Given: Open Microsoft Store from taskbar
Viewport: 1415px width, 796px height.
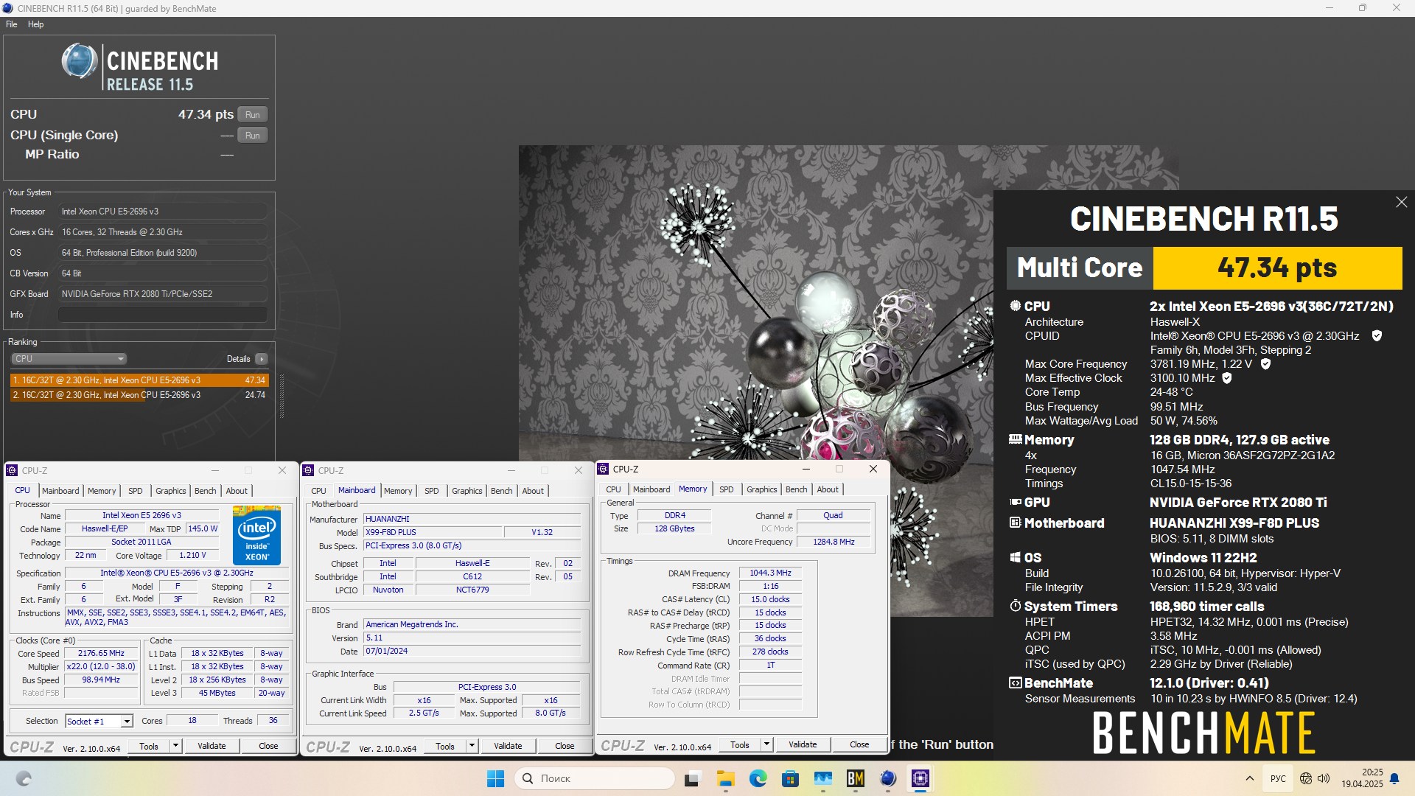Looking at the screenshot, I should click(x=790, y=778).
